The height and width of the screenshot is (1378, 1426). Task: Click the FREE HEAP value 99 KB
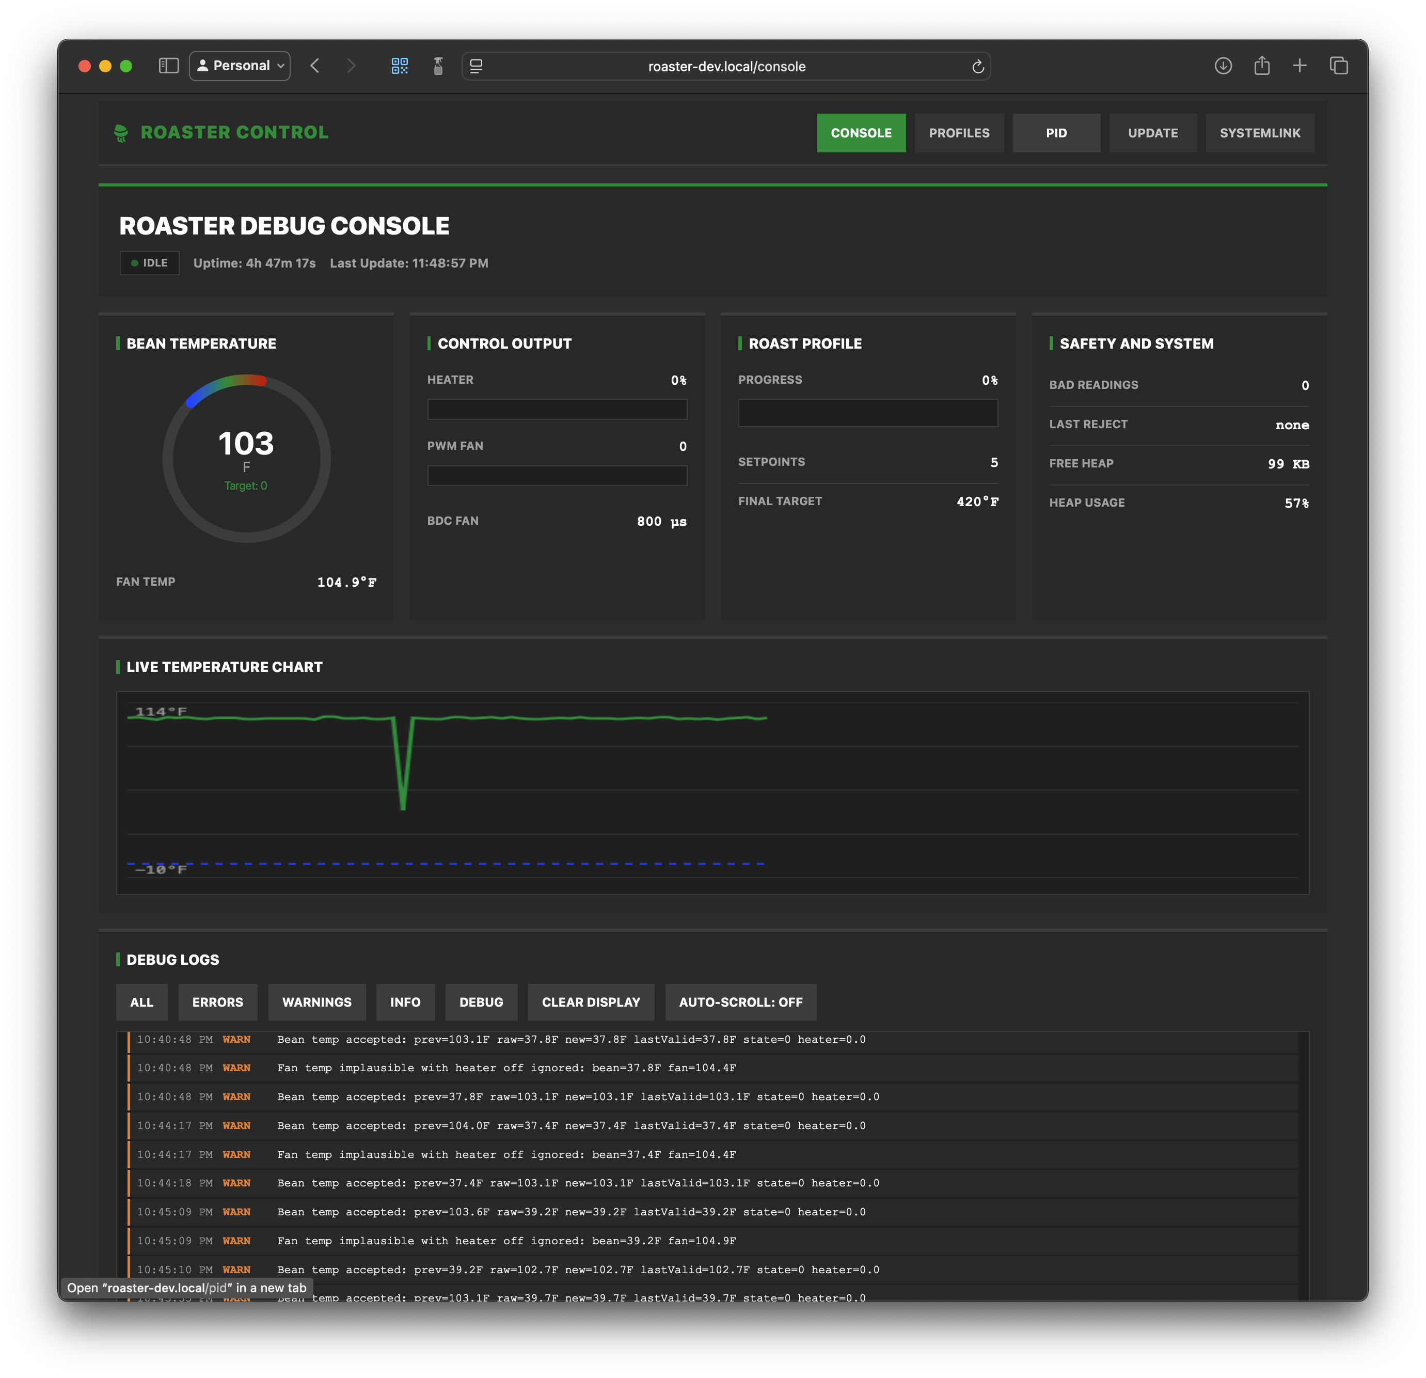point(1288,464)
